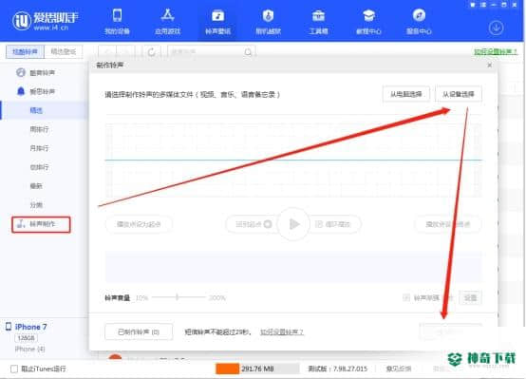Click the forward arrow navigation button

click(125, 52)
